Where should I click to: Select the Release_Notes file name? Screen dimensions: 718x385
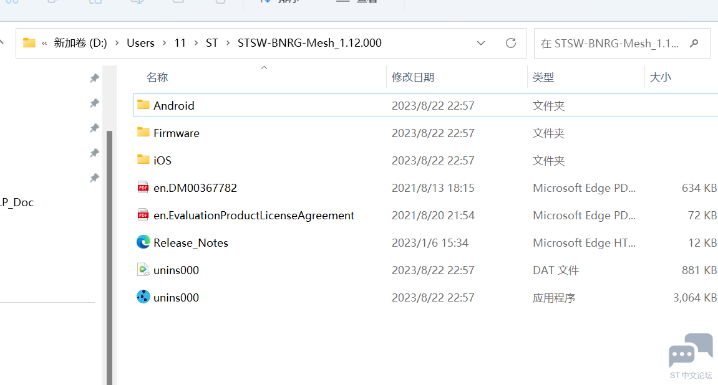[x=190, y=243]
